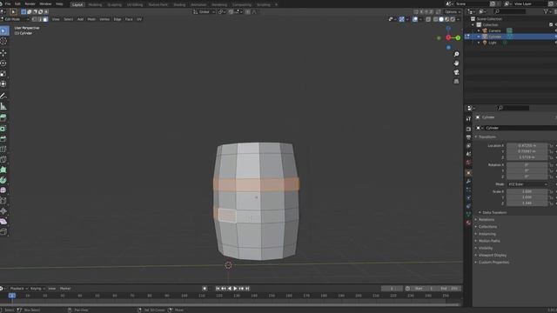Open the Face menu in viewport header

pyautogui.click(x=129, y=19)
